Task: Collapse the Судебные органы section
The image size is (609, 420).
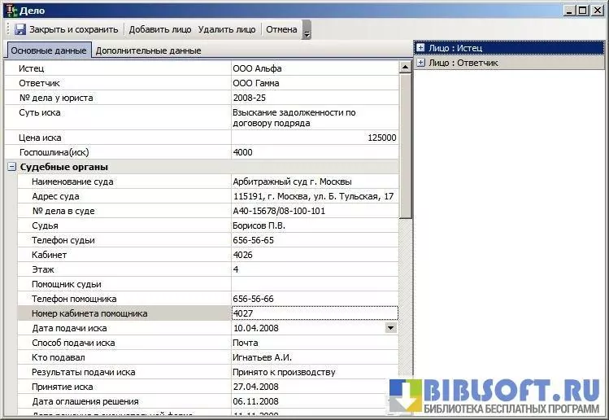Action: 12,167
